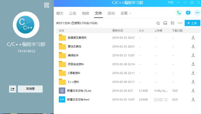Click the 19次 download count
Image resolution: width=201 pixels, height=114 pixels.
coord(175,91)
